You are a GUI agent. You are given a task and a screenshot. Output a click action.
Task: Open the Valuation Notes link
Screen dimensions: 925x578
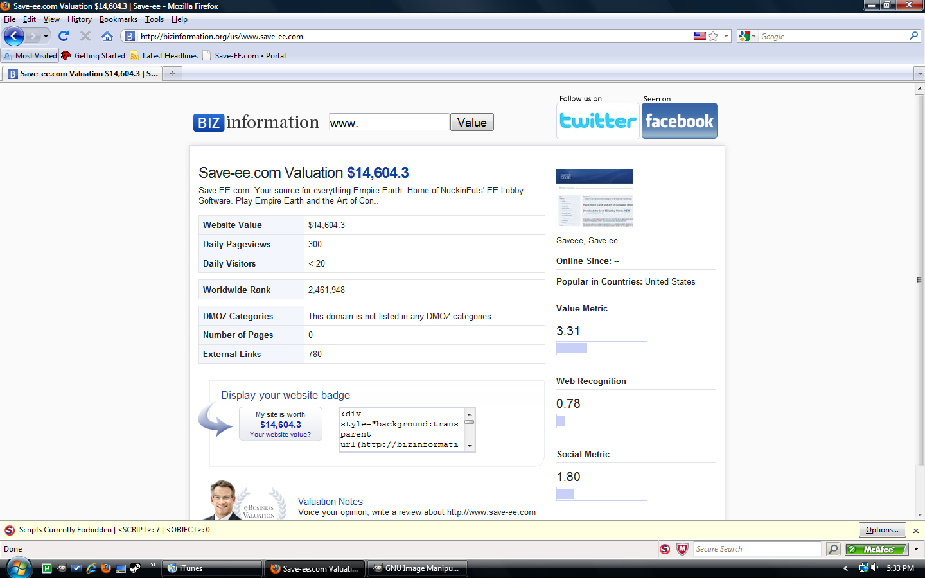click(x=330, y=502)
